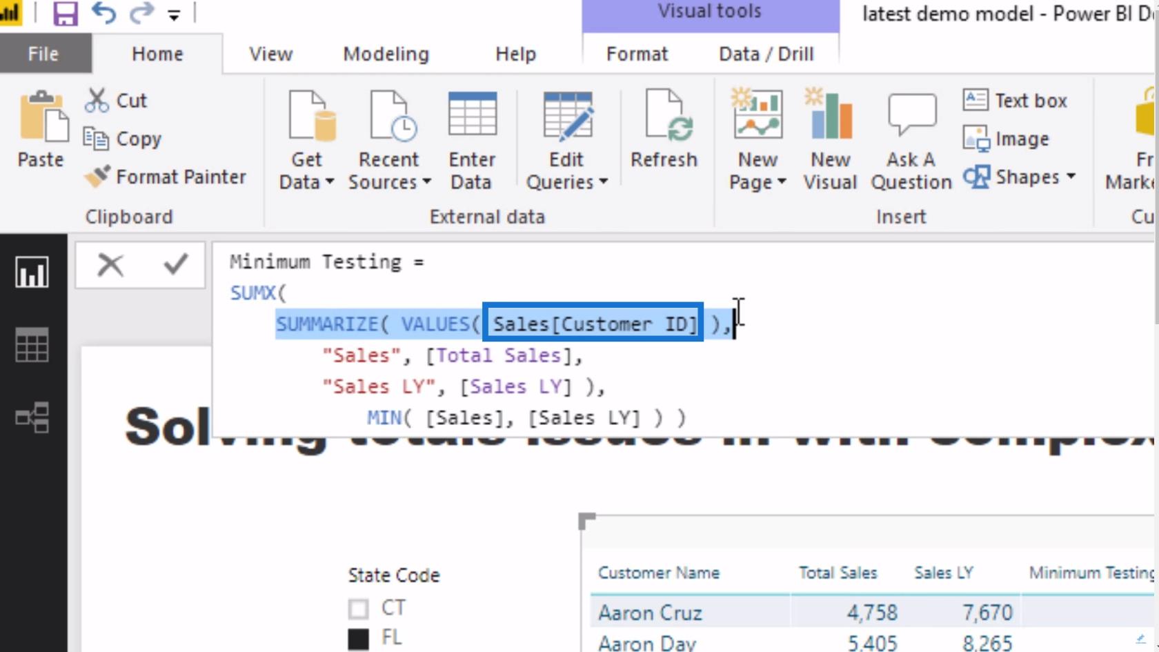Open the Data / Drill tab
1159x652 pixels.
766,54
